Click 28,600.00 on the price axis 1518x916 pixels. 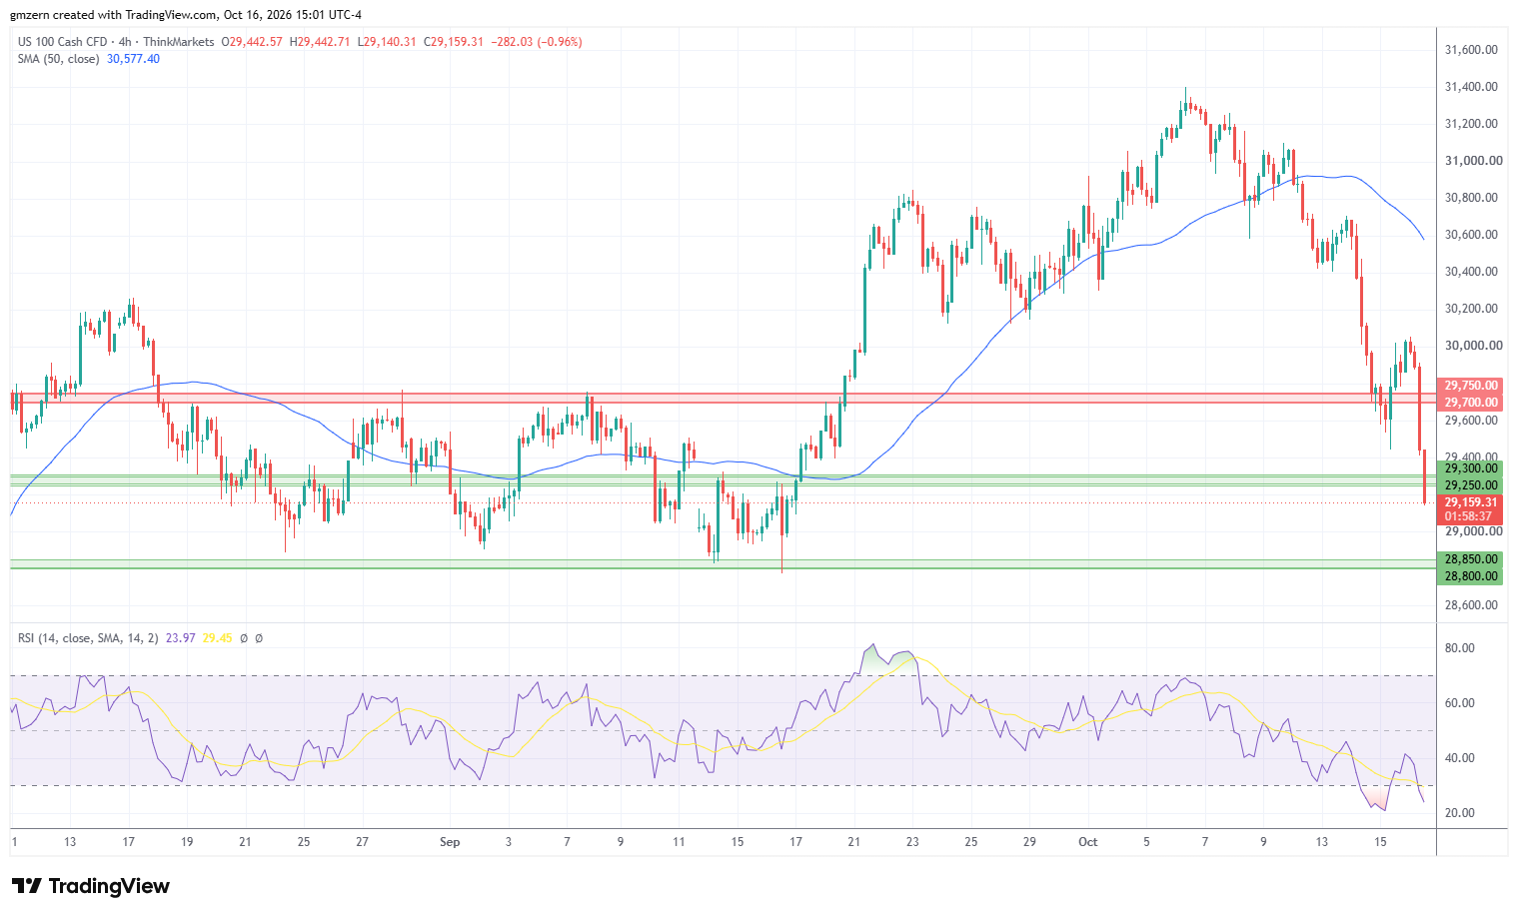(x=1471, y=605)
